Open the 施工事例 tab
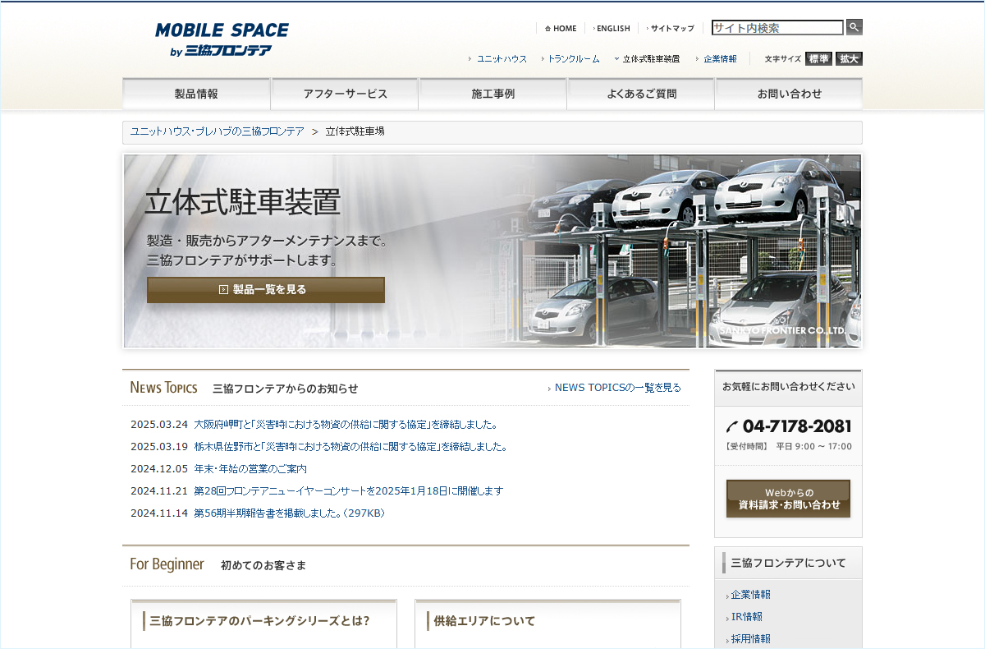This screenshot has width=985, height=649. (x=492, y=94)
